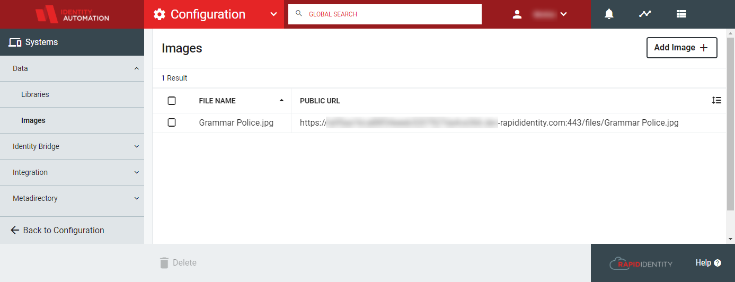
Task: Open the row density settings icon
Action: pos(716,100)
